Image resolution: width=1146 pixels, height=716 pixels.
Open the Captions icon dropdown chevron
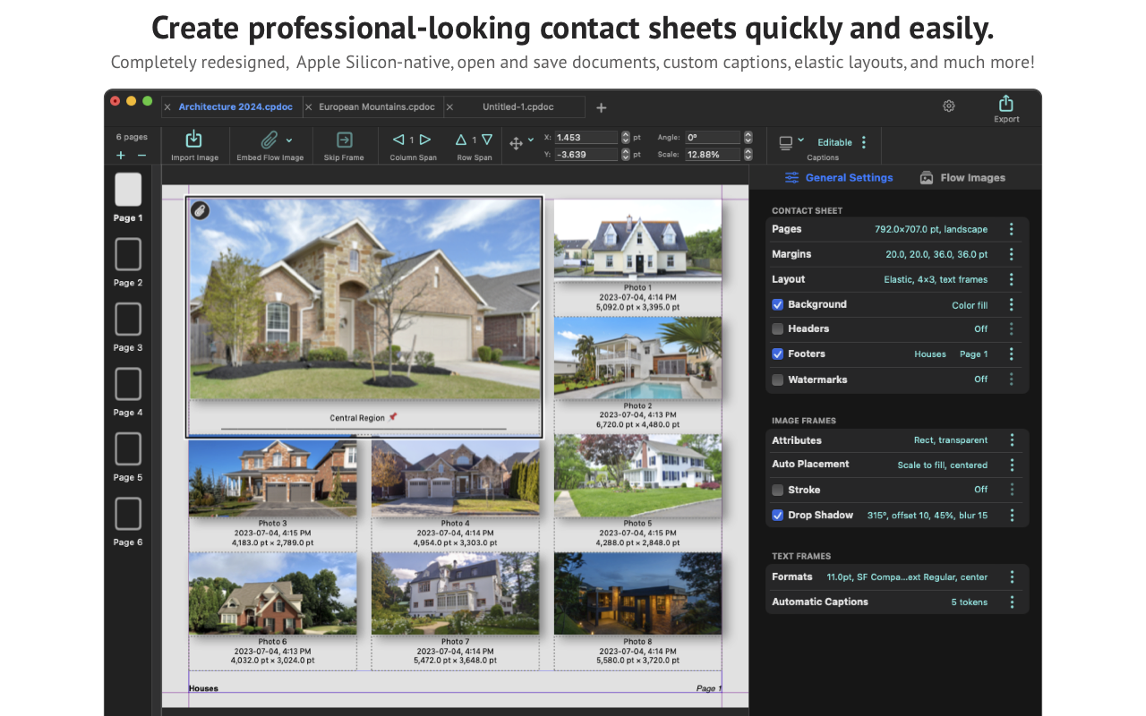coord(801,141)
